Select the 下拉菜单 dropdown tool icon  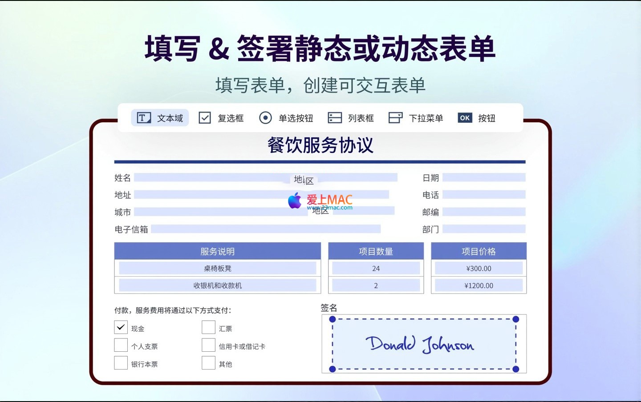click(395, 118)
